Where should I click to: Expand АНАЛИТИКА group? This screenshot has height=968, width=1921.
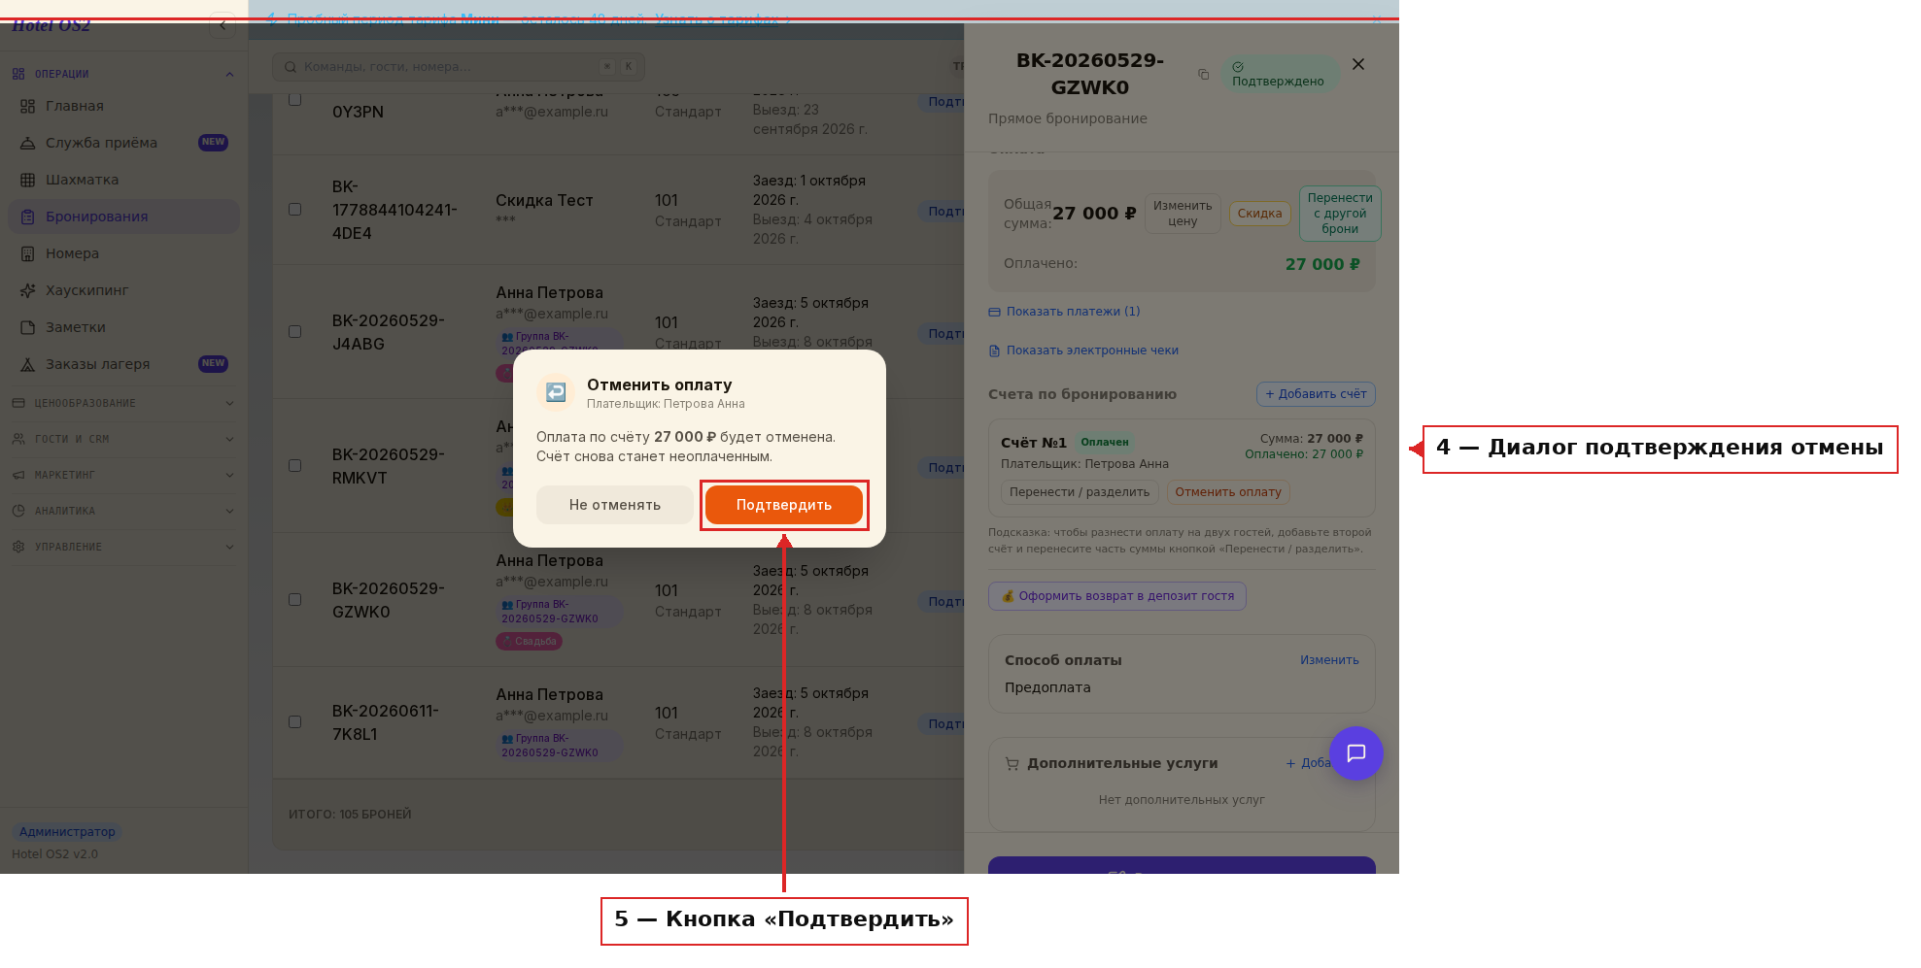click(123, 511)
